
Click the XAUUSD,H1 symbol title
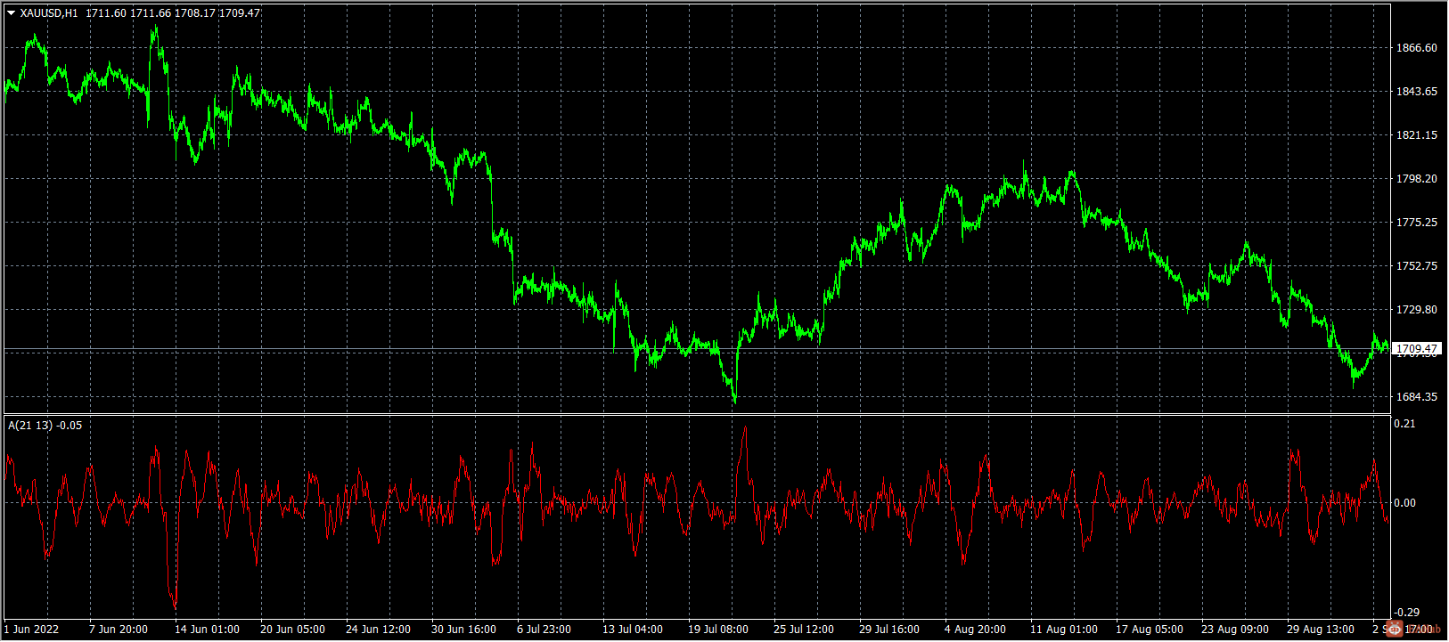click(49, 13)
